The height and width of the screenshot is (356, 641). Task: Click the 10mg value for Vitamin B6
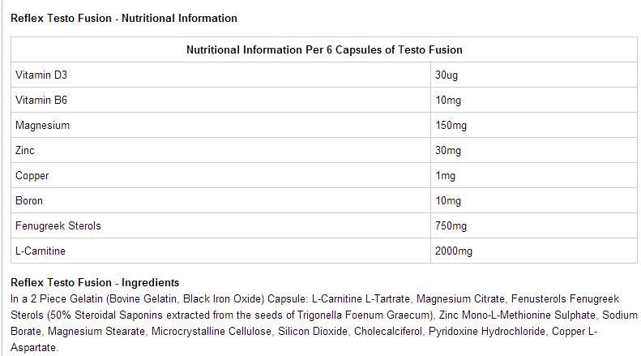click(448, 101)
